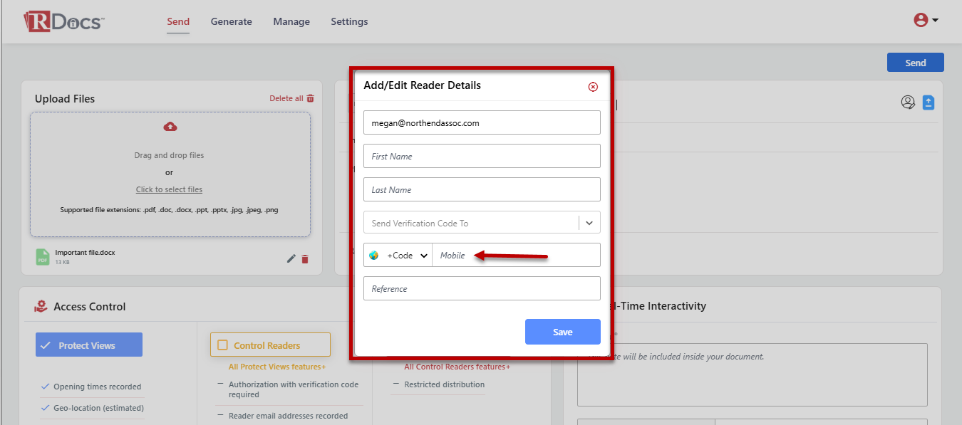The image size is (962, 425).
Task: Expand the Send Verification Code To dropdown
Action: [x=589, y=223]
